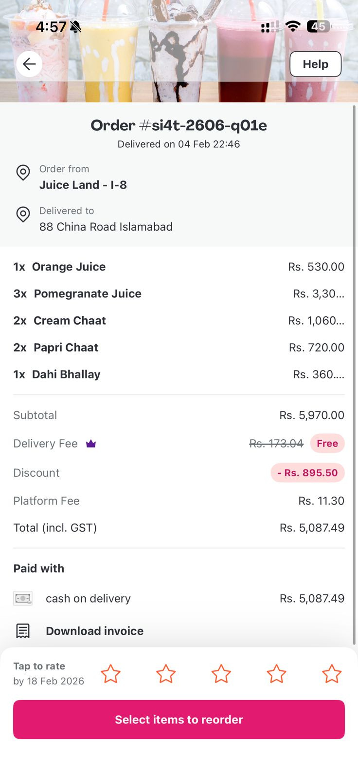This screenshot has width=358, height=780.
Task: Tap the Rs. 895.50 discount badge
Action: pos(307,473)
